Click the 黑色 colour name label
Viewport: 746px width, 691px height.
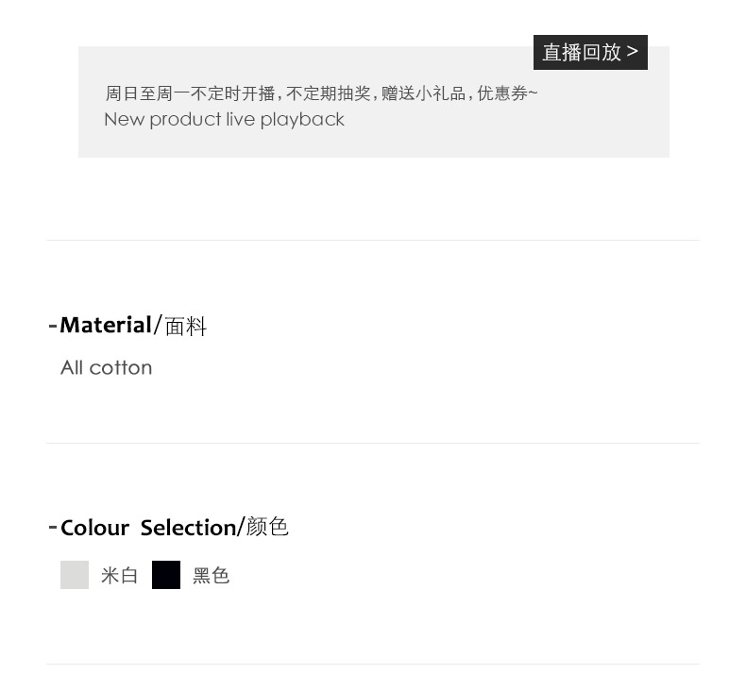click(x=211, y=576)
